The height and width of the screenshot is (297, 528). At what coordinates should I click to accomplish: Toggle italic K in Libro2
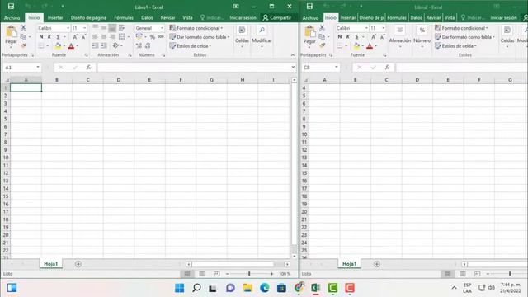point(348,36)
